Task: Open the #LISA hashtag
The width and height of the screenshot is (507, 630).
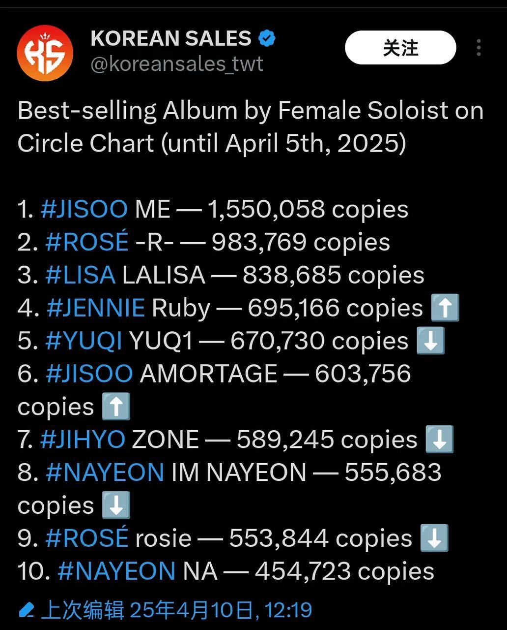Action: pos(80,275)
